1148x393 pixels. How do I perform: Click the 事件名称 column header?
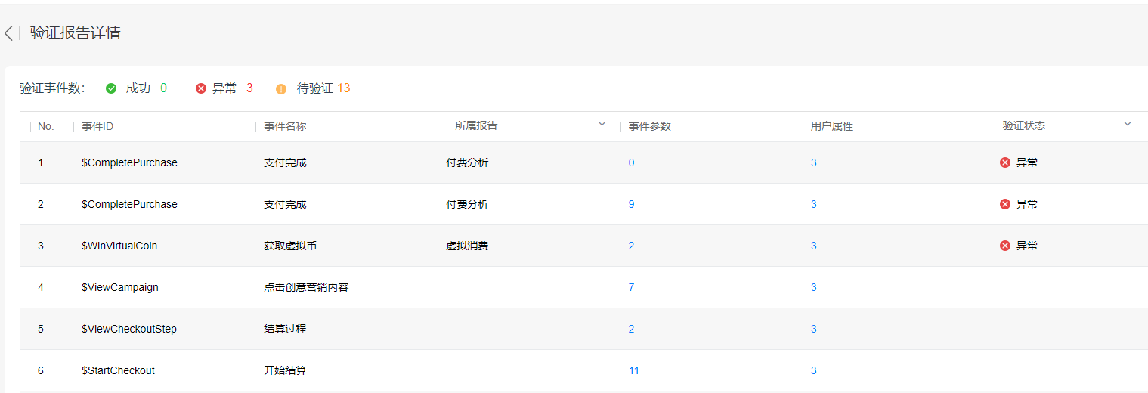pos(285,126)
